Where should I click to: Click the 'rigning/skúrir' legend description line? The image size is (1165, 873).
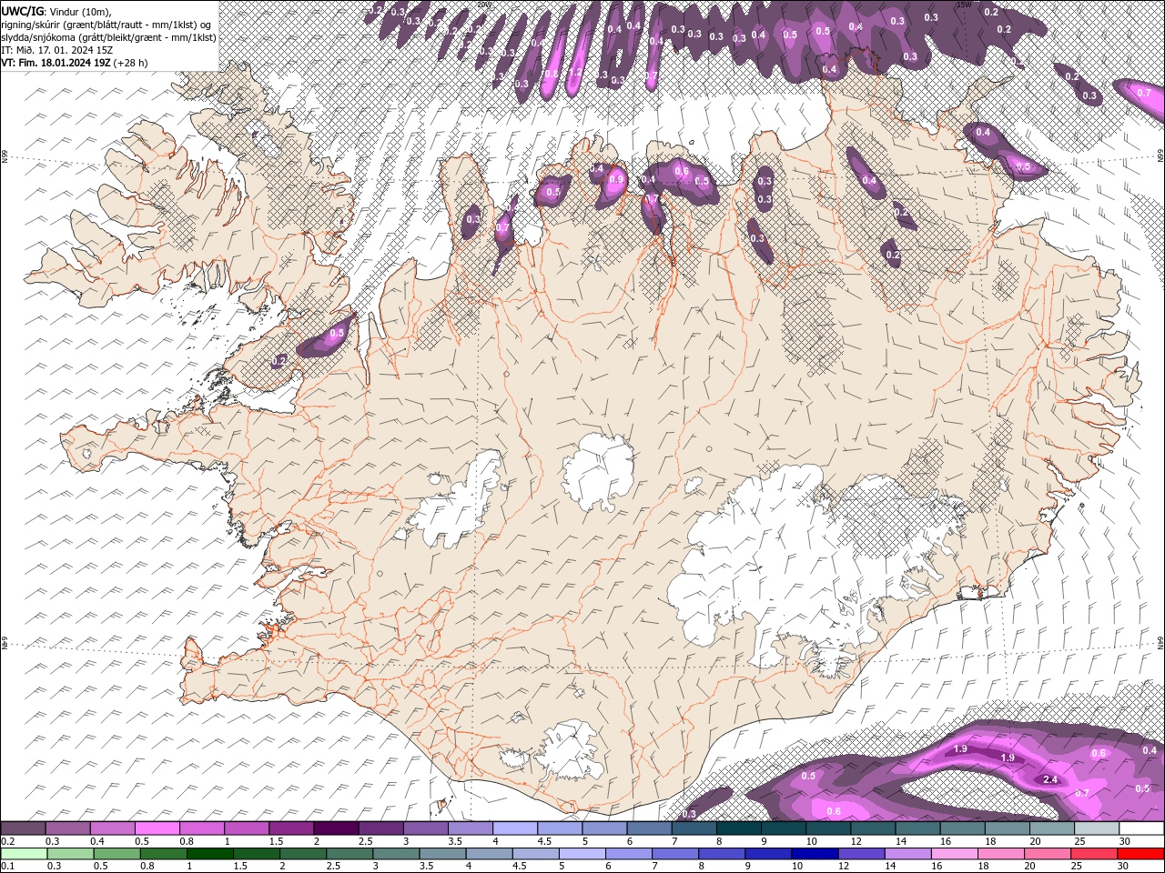pyautogui.click(x=106, y=25)
